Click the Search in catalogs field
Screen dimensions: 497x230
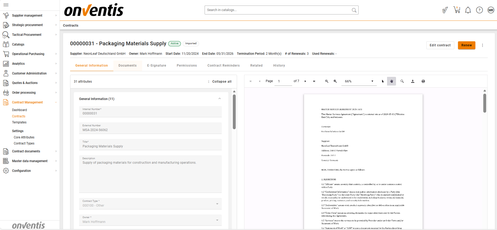(x=278, y=10)
